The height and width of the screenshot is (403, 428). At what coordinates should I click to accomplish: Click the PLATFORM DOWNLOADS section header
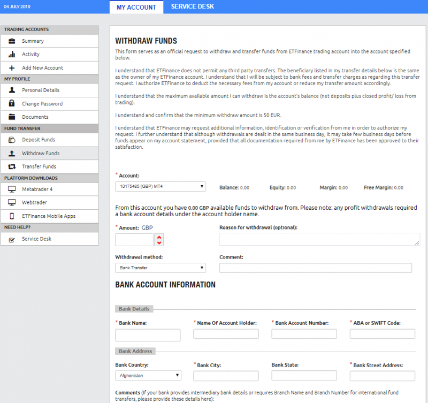50,178
